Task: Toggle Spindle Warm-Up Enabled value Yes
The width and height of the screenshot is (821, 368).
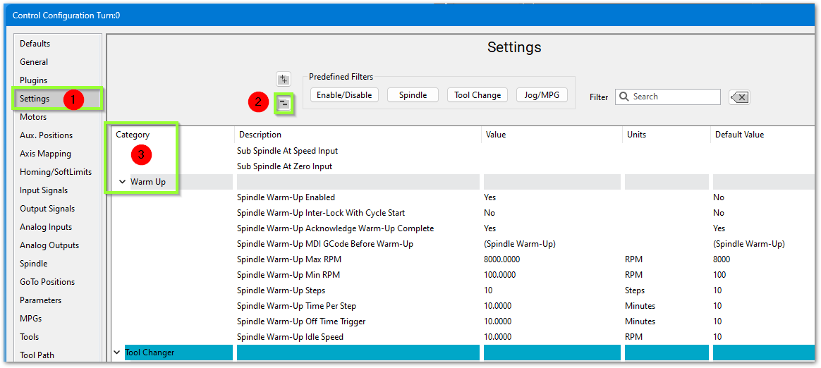Action: click(489, 197)
